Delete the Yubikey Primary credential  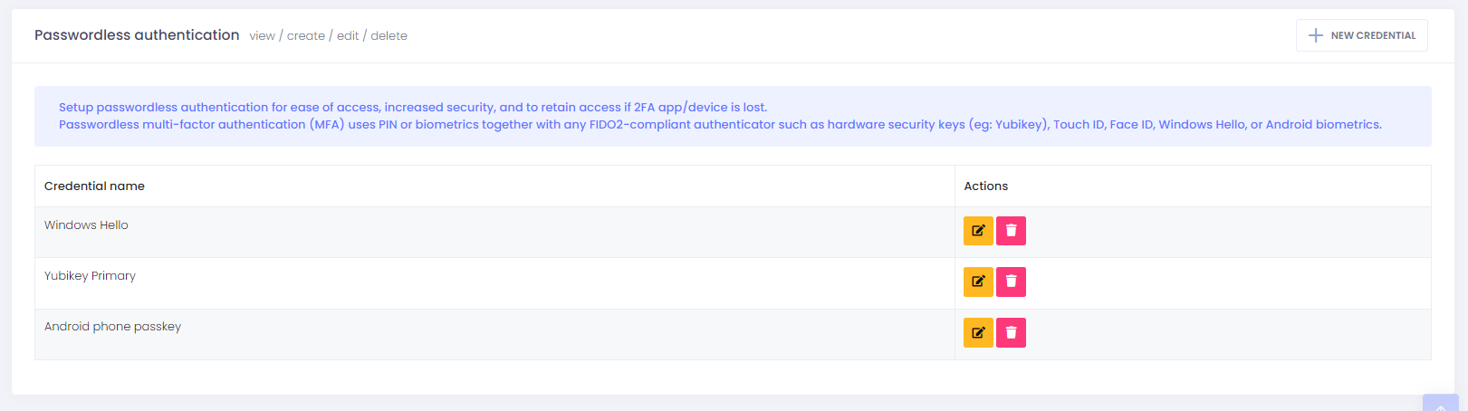click(1011, 282)
